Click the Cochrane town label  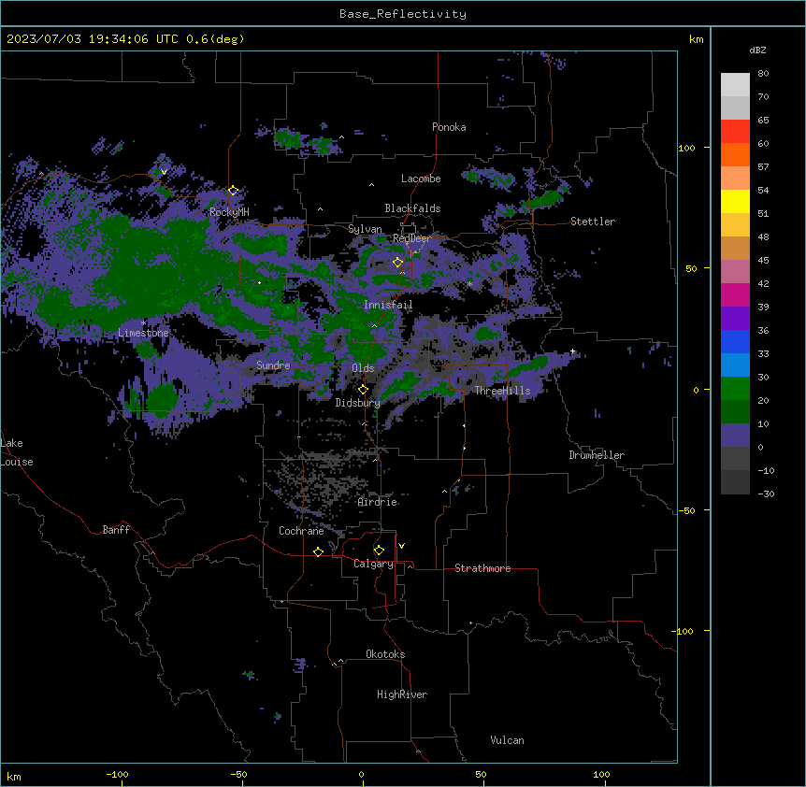click(x=301, y=531)
